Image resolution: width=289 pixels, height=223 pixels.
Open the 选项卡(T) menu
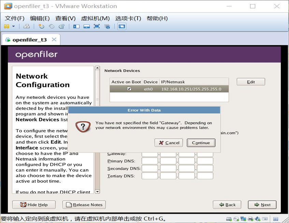[128, 18]
